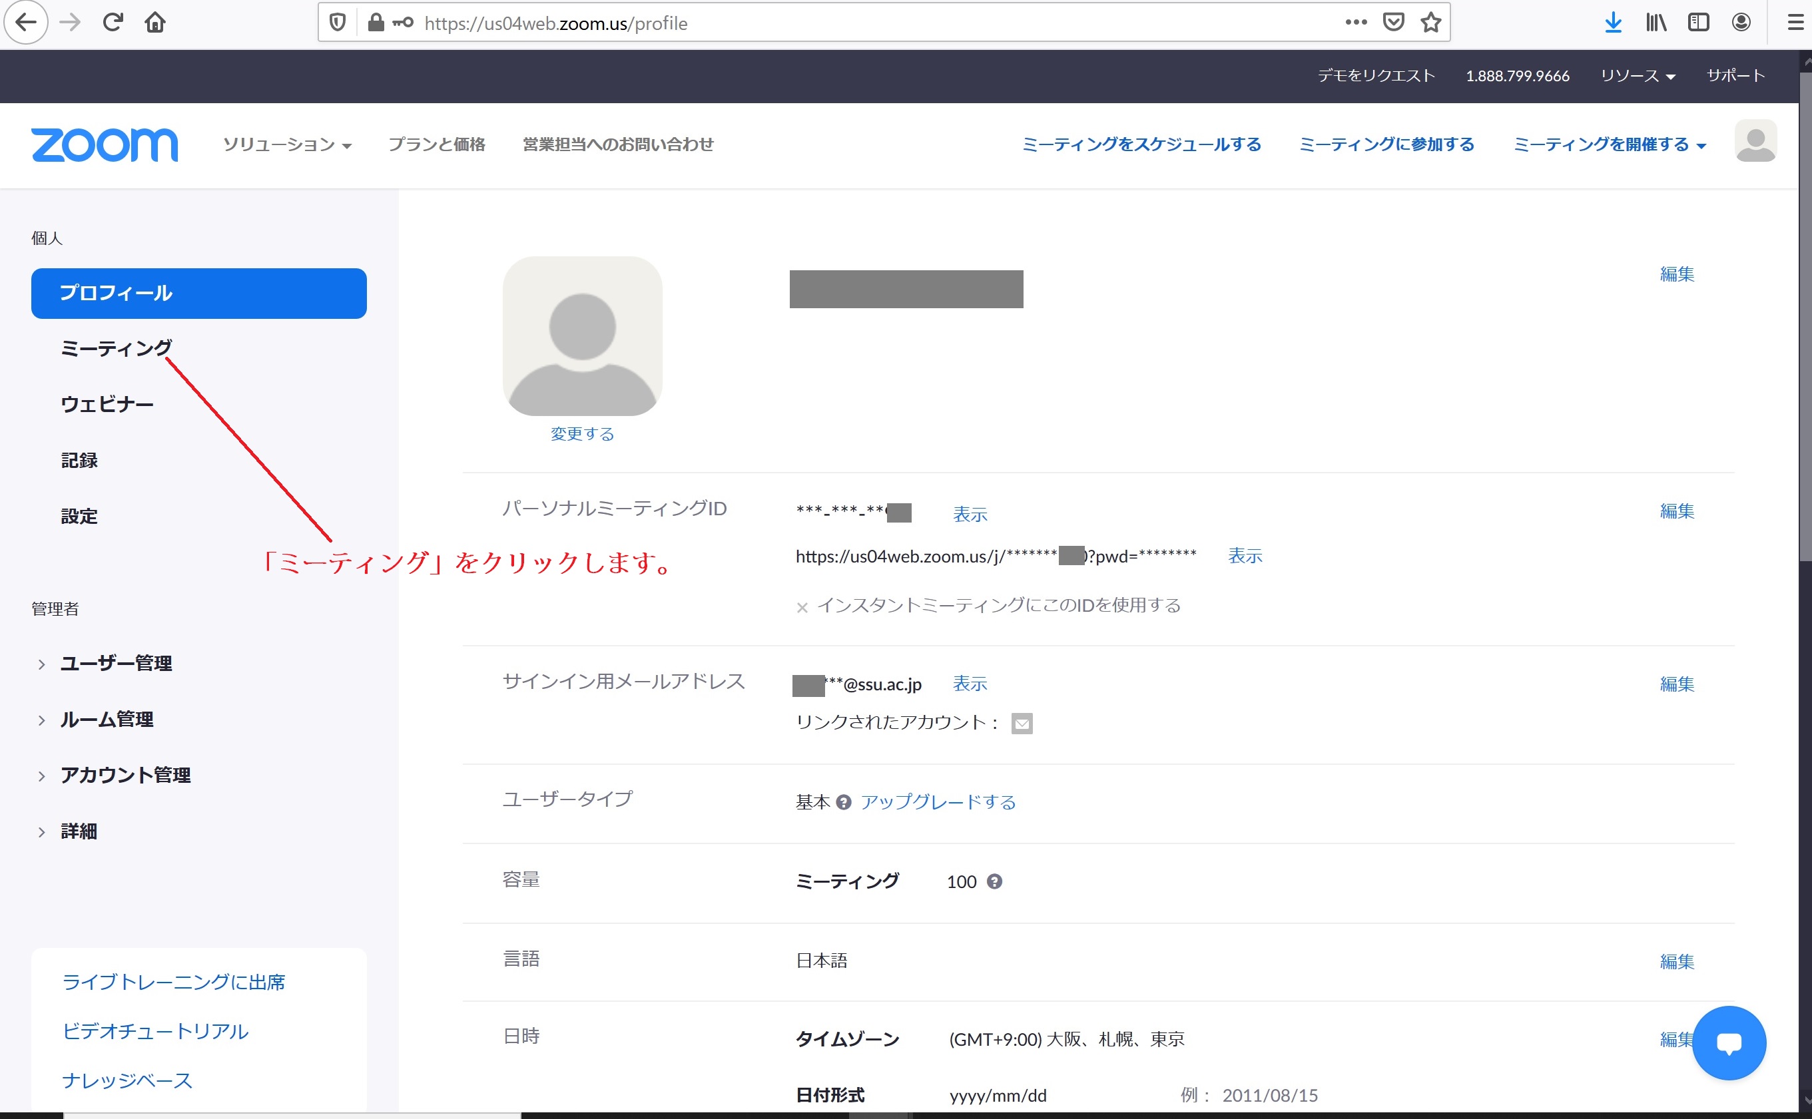Open ライブトレーニングに出席 link
The width and height of the screenshot is (1812, 1119).
(x=174, y=982)
